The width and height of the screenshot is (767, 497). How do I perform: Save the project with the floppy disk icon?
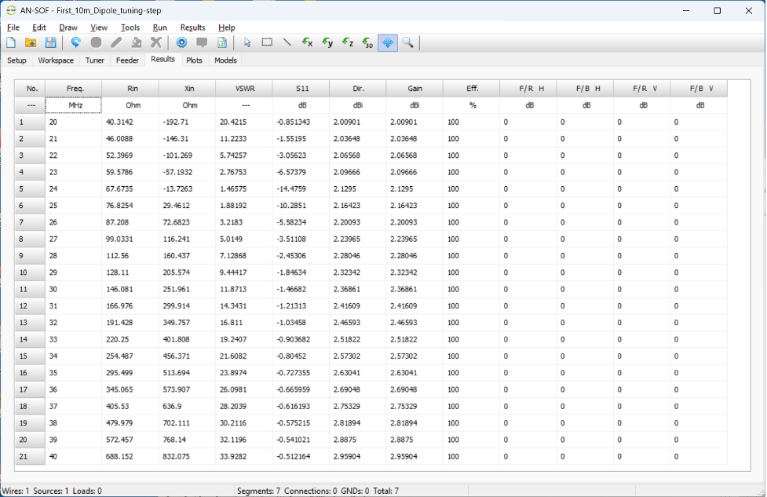[50, 42]
